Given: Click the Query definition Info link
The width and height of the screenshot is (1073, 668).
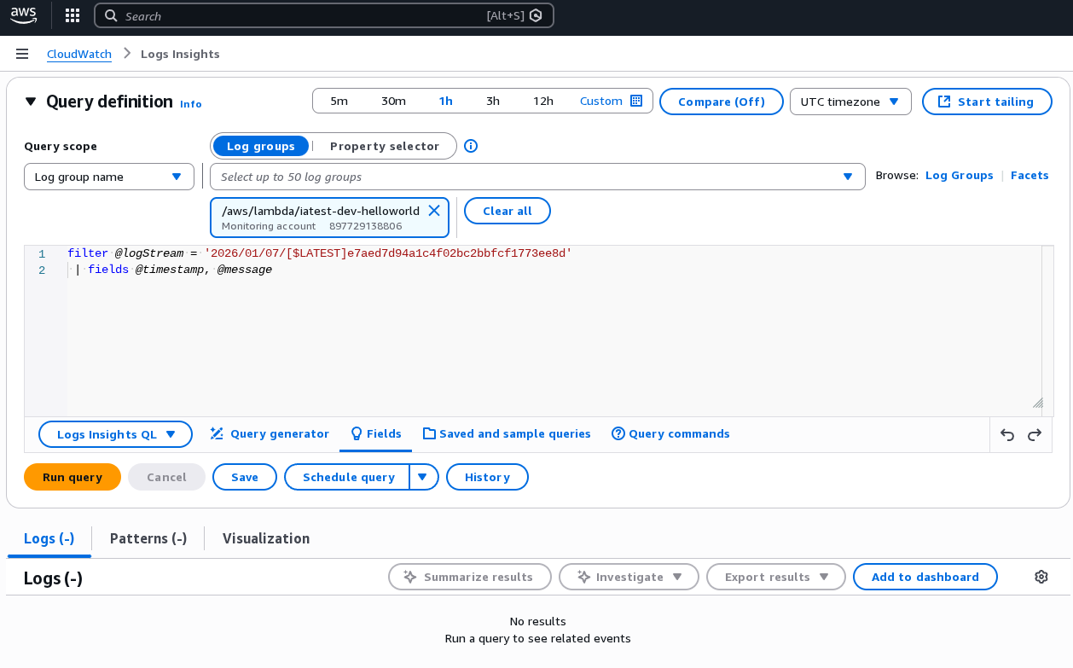Looking at the screenshot, I should pos(191,104).
